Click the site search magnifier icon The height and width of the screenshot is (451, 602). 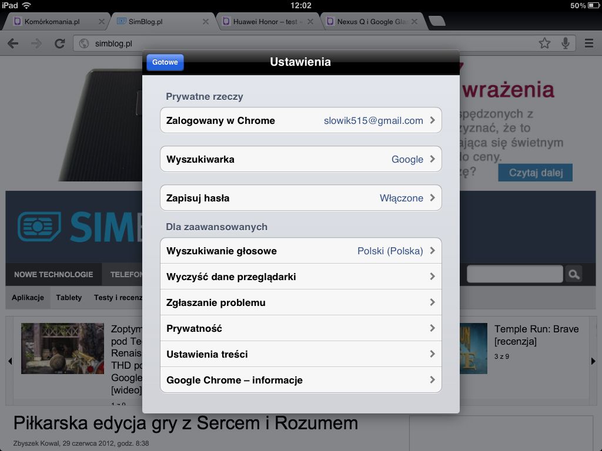point(573,274)
